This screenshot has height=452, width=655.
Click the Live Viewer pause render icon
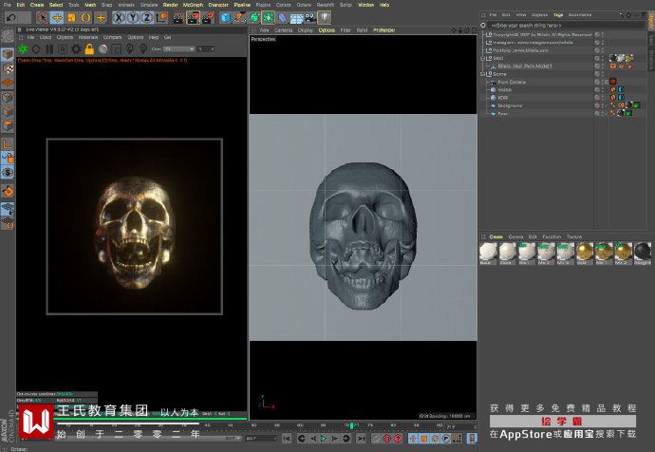(x=49, y=48)
